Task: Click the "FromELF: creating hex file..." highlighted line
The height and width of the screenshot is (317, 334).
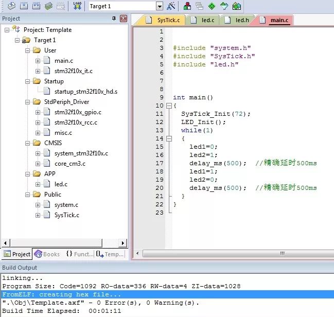Action: tap(167, 294)
